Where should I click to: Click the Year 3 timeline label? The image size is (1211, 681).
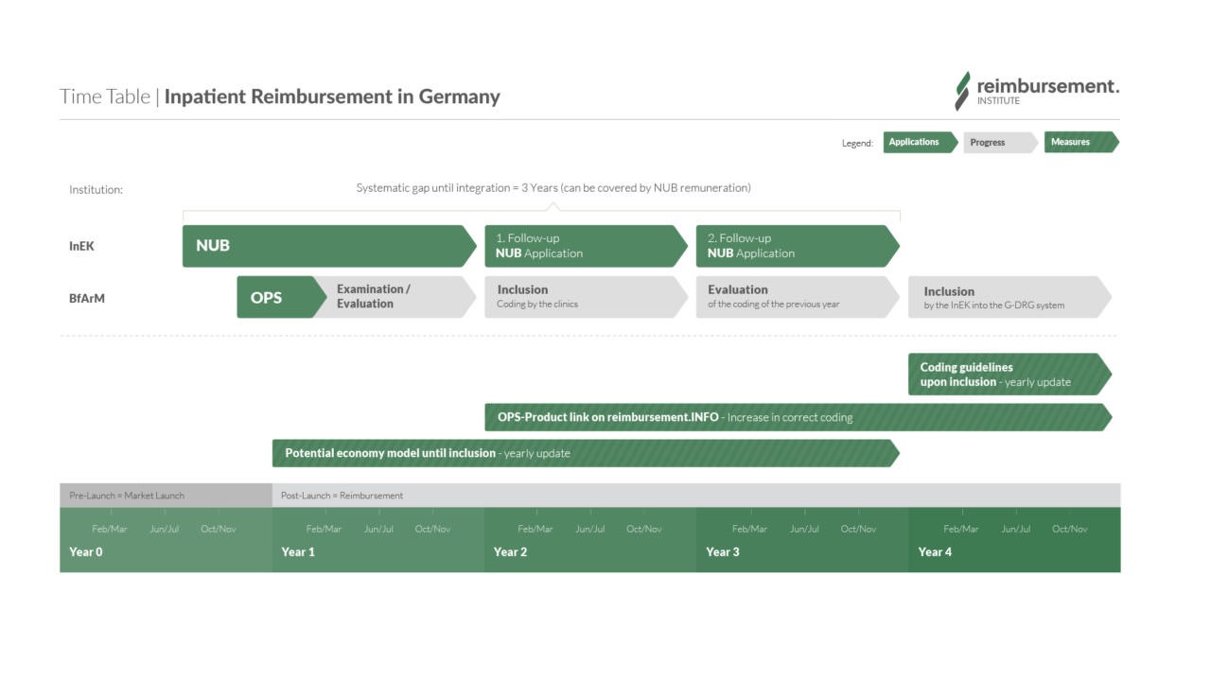point(723,552)
